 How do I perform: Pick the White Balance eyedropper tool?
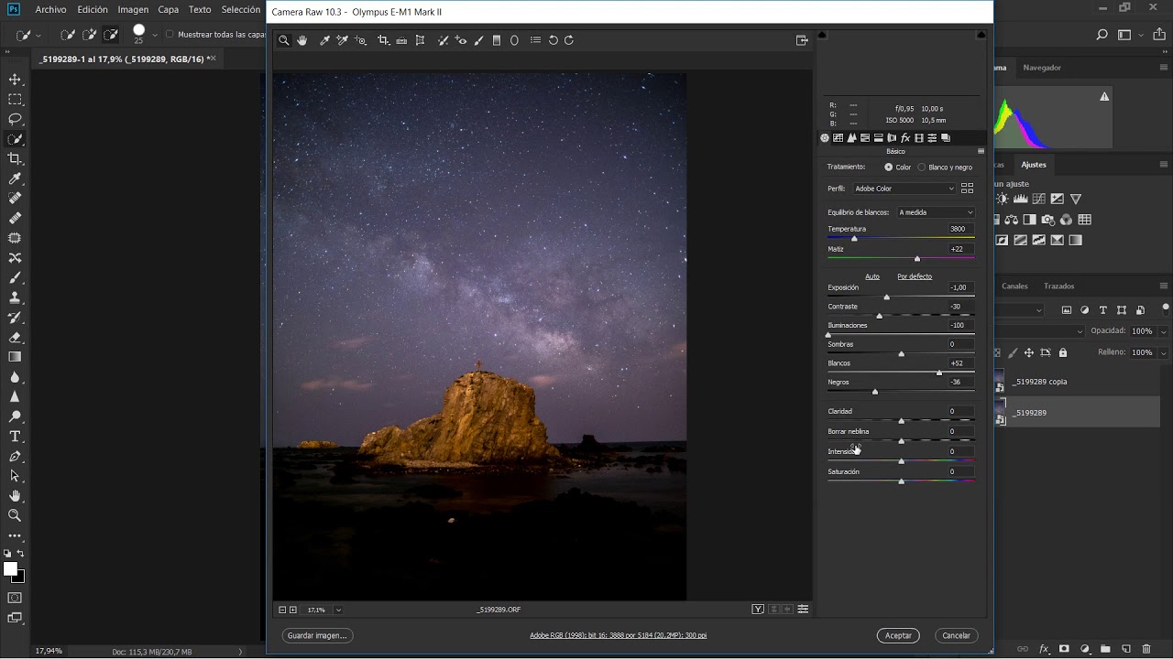(x=324, y=40)
